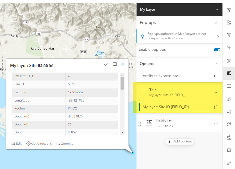Viewport: 235px width, 169px height.
Task: Open the Labels tag icon in sidebar
Action: (229, 99)
